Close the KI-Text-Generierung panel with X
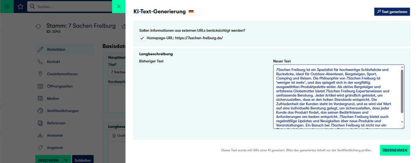The height and width of the screenshot is (163, 418). point(119,7)
